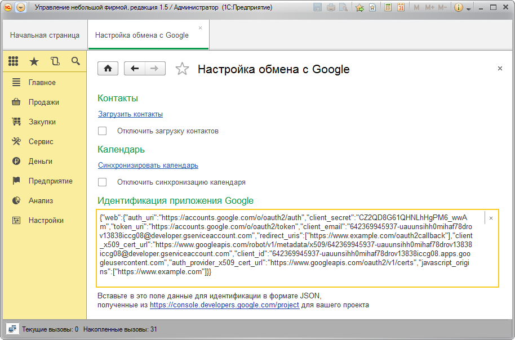Click the Контакты section heading

[x=118, y=98]
